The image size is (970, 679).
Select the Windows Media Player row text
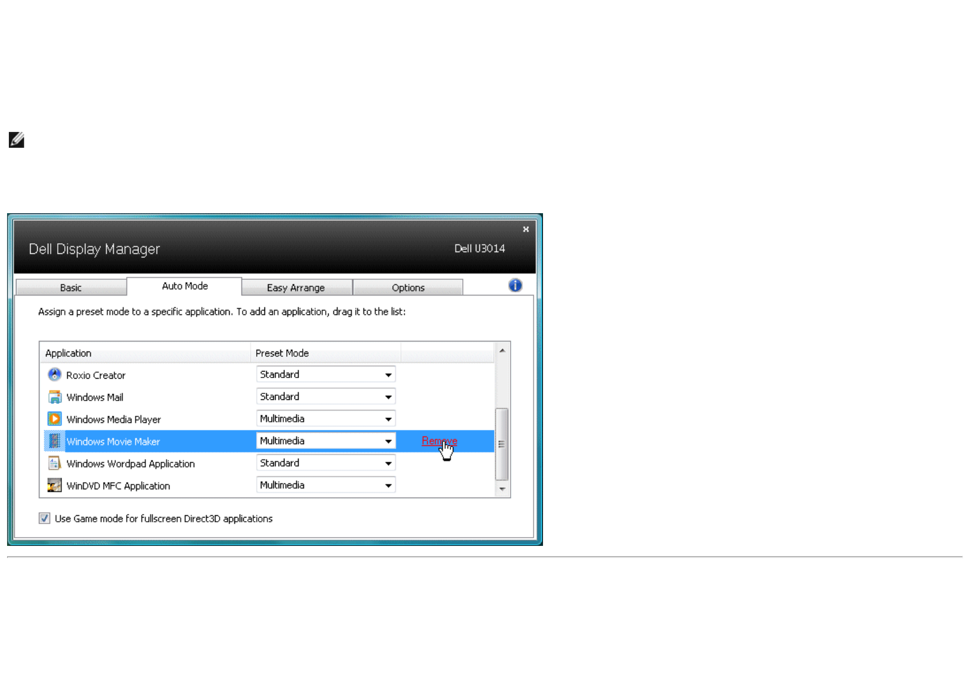coord(114,420)
